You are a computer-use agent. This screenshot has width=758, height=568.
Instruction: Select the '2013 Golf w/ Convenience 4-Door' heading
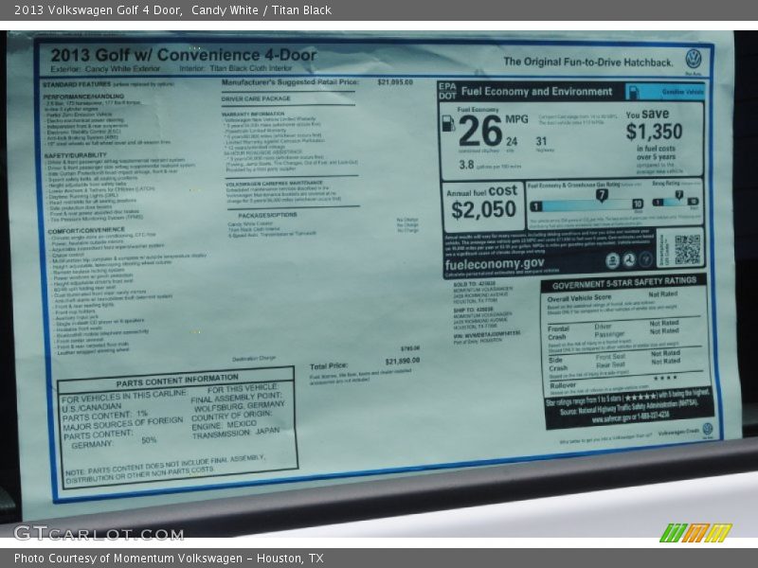pos(184,55)
